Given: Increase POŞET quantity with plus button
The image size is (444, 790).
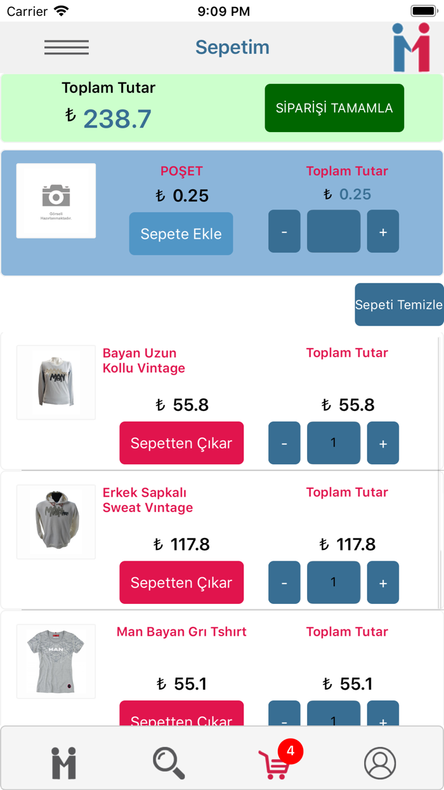Looking at the screenshot, I should pyautogui.click(x=383, y=231).
